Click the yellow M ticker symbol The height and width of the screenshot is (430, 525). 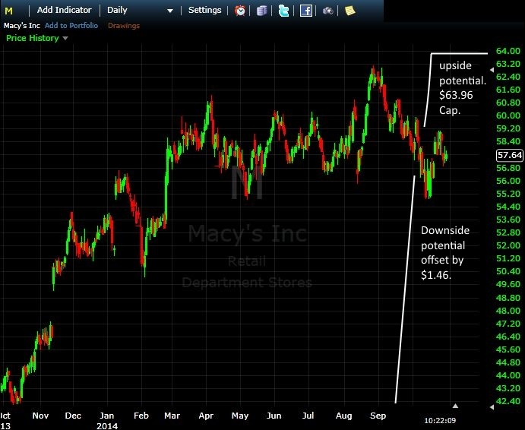[8, 11]
